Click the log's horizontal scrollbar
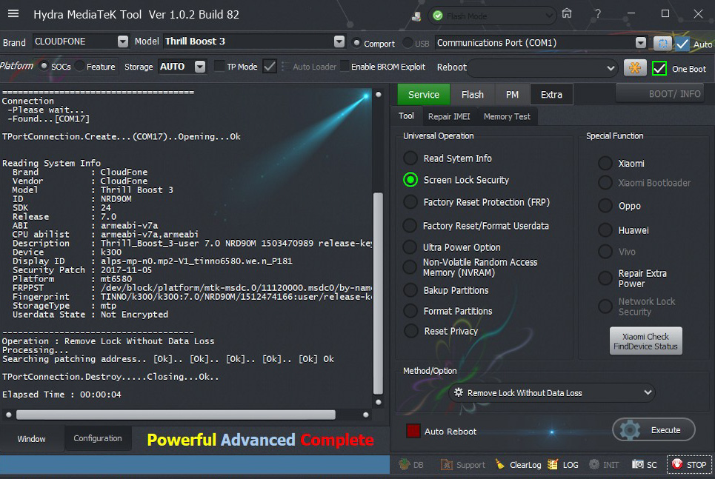715x479 pixels. [176, 415]
